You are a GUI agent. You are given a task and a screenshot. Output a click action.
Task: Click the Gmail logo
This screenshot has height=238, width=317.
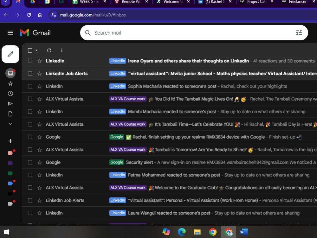35,33
